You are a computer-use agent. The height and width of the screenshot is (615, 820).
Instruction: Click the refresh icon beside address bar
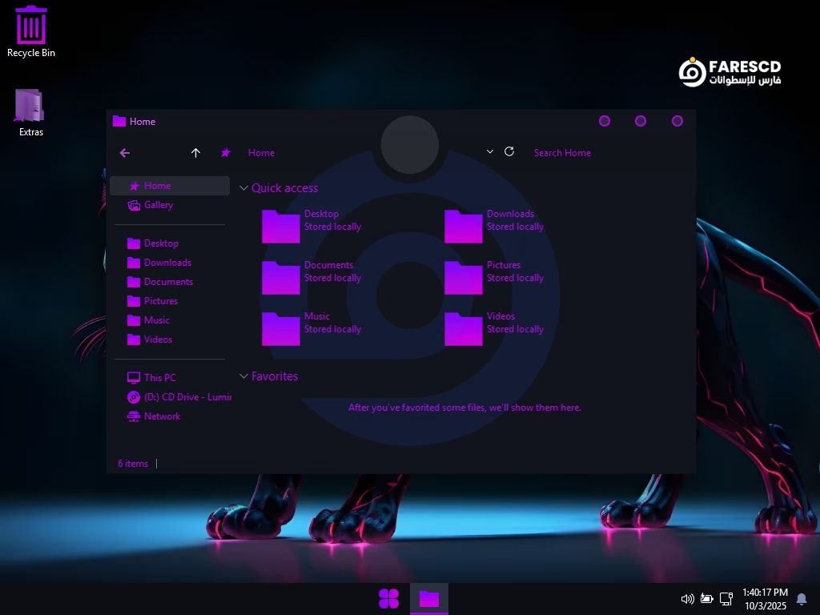[509, 152]
